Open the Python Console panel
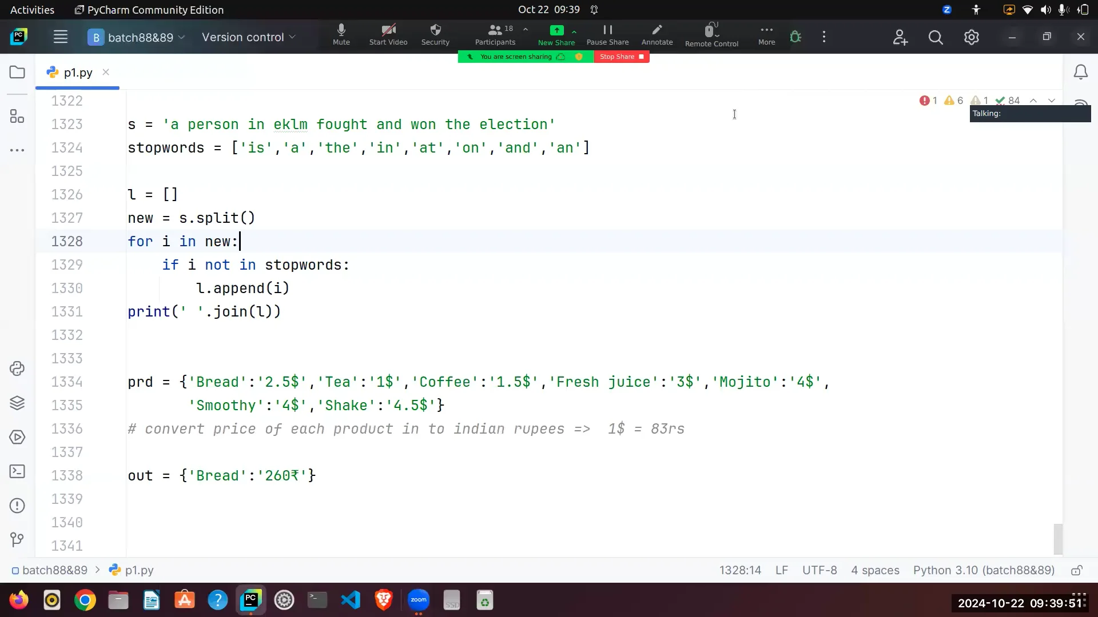 pyautogui.click(x=17, y=368)
